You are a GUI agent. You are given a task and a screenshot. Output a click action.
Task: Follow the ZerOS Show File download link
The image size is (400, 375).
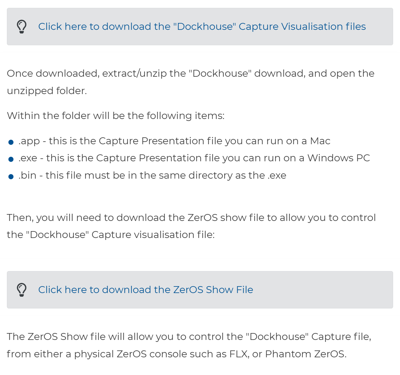(146, 290)
